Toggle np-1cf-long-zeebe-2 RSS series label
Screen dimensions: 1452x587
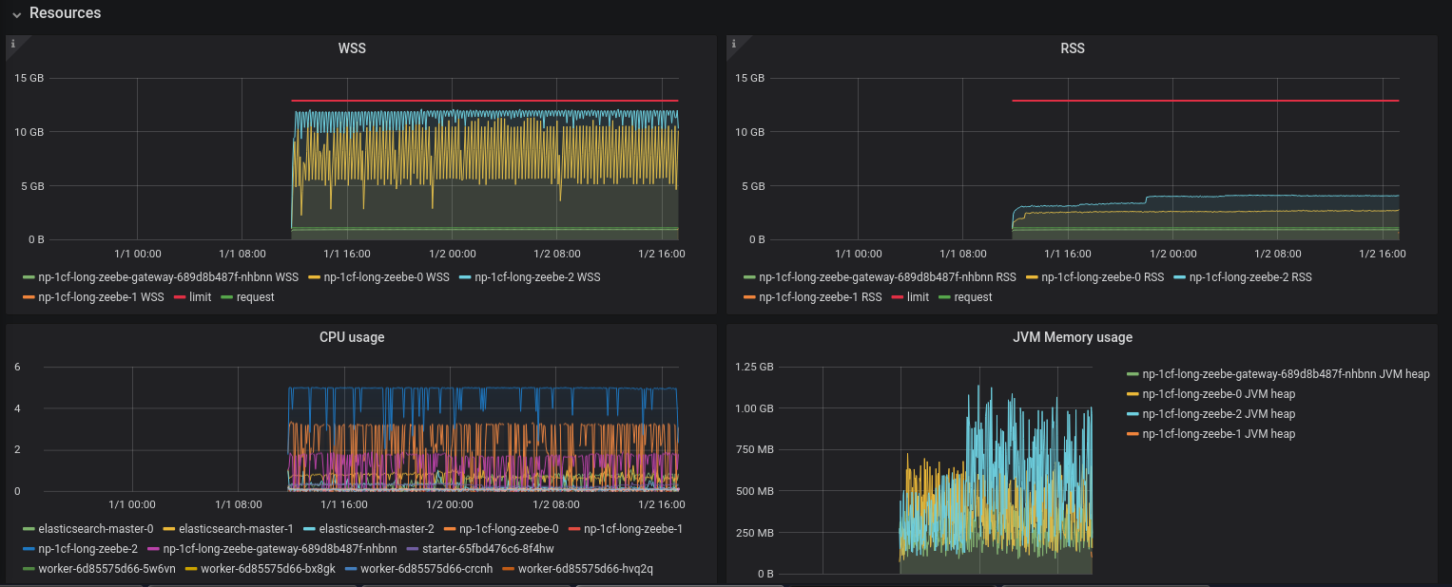point(1250,277)
